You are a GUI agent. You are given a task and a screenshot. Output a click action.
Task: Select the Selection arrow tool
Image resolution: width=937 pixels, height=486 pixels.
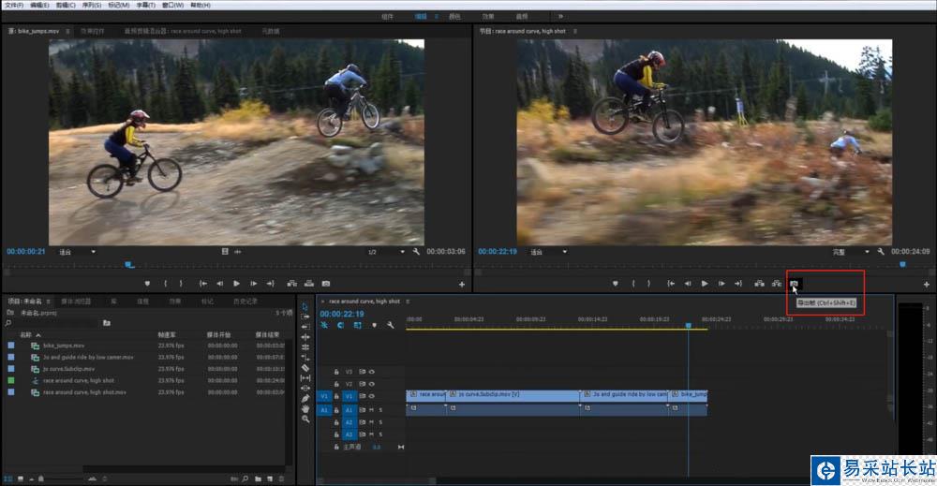(305, 306)
